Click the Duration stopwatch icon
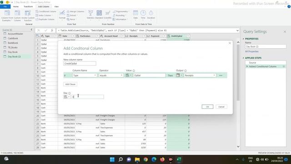The width and height of the screenshot is (291, 164). [x=151, y=13]
